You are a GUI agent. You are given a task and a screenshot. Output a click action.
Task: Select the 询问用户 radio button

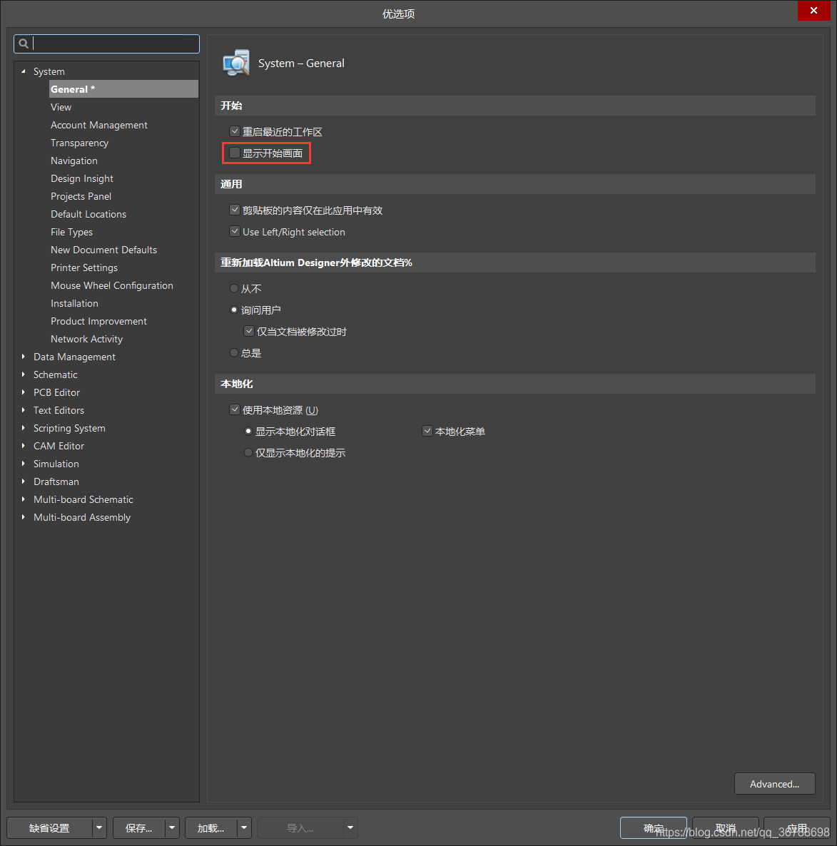tap(234, 310)
